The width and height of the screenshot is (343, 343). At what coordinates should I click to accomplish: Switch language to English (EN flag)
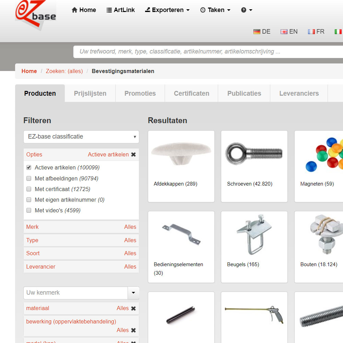tap(289, 32)
